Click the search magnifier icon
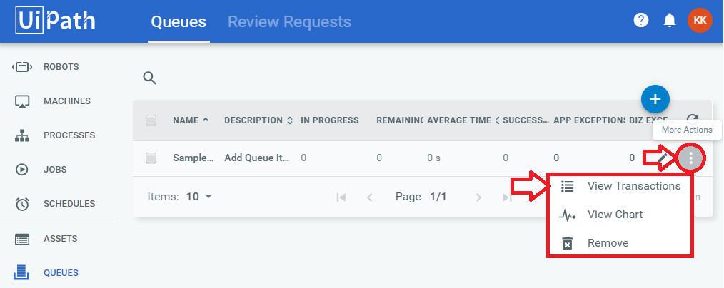 point(150,78)
